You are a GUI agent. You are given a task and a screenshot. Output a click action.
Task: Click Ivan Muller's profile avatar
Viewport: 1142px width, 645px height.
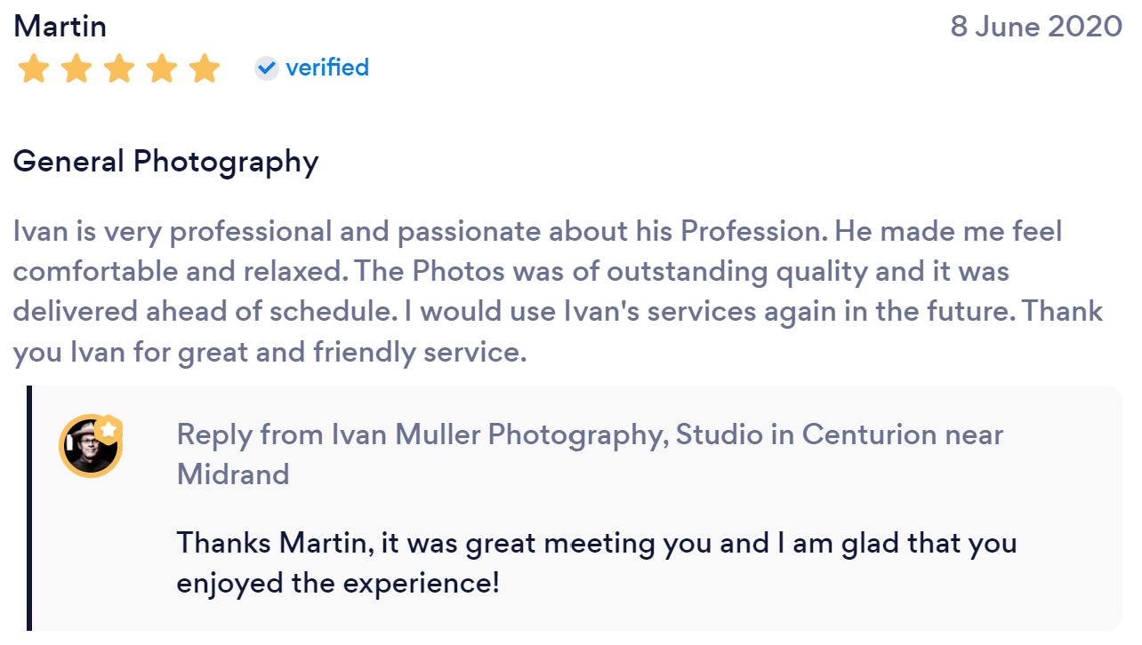click(x=90, y=446)
